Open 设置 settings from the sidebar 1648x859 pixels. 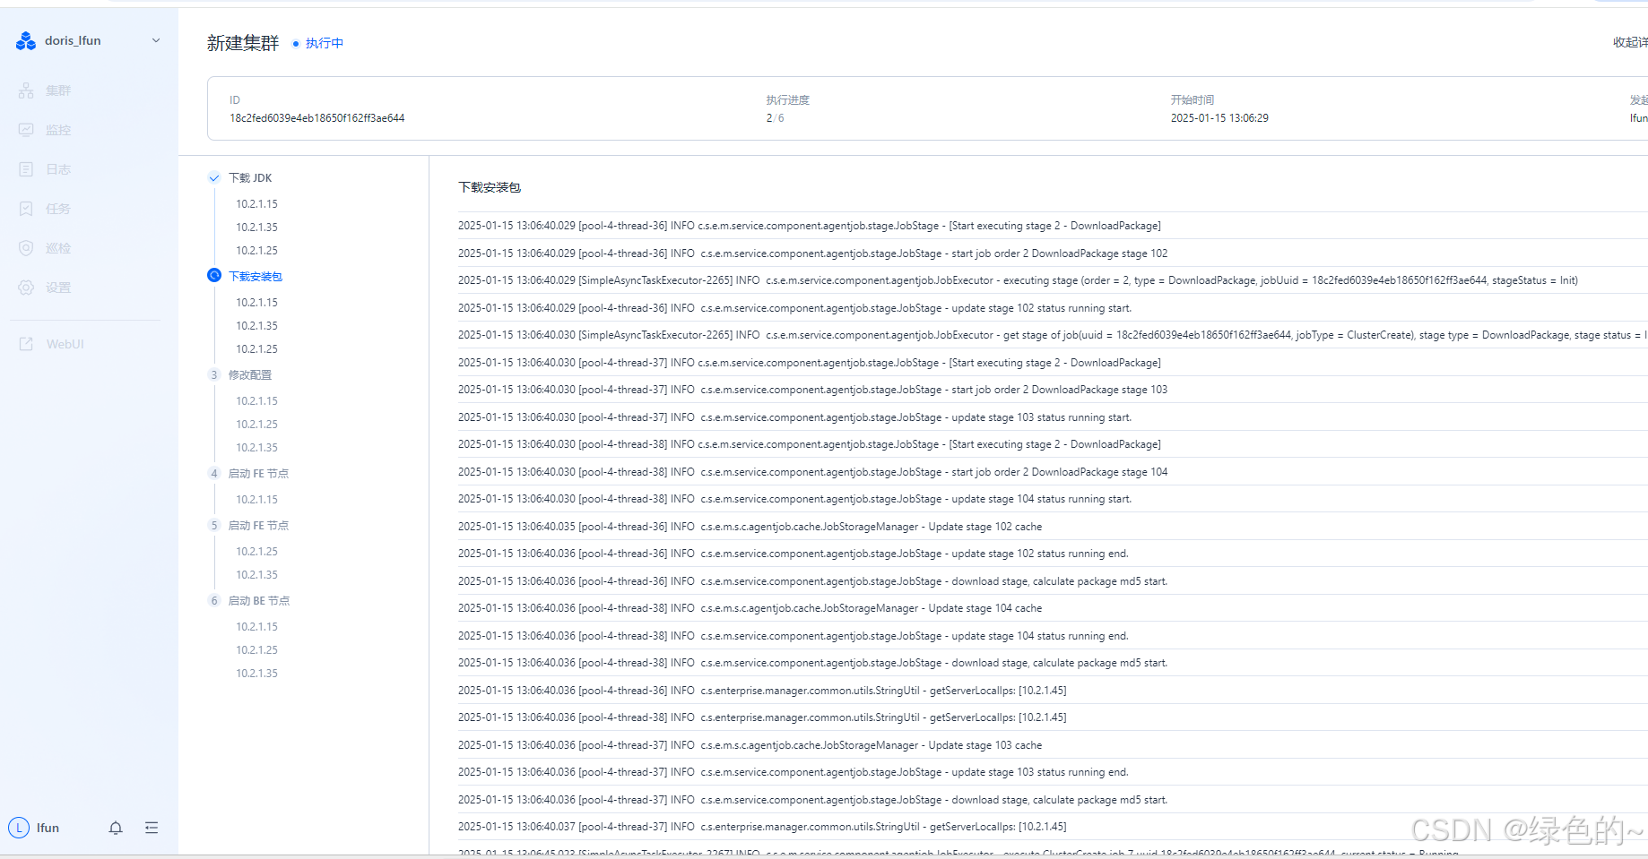[x=26, y=287]
